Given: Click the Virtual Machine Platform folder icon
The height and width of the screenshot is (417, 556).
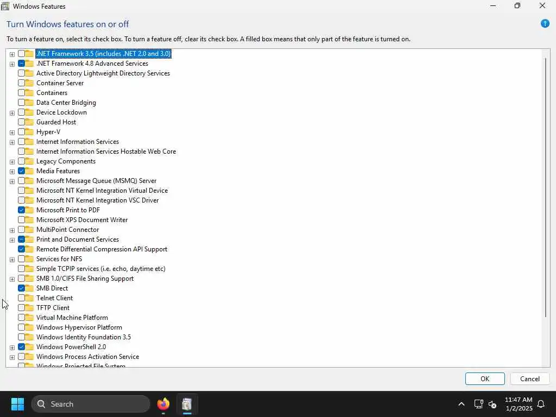Looking at the screenshot, I should [29, 317].
